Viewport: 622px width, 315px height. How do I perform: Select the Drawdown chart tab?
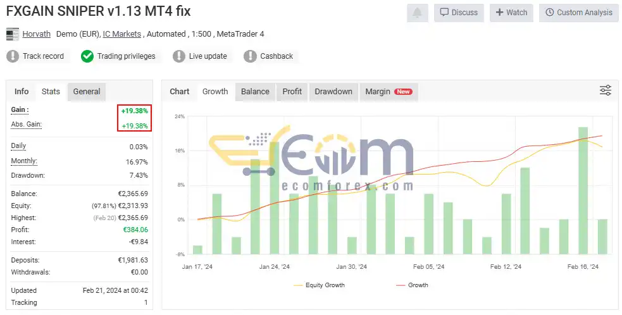333,92
